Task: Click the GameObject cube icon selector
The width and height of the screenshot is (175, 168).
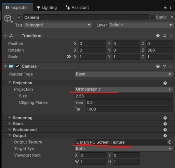Action: (8, 18)
